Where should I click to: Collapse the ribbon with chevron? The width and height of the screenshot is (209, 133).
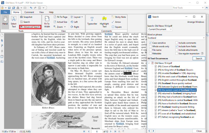(x=207, y=8)
